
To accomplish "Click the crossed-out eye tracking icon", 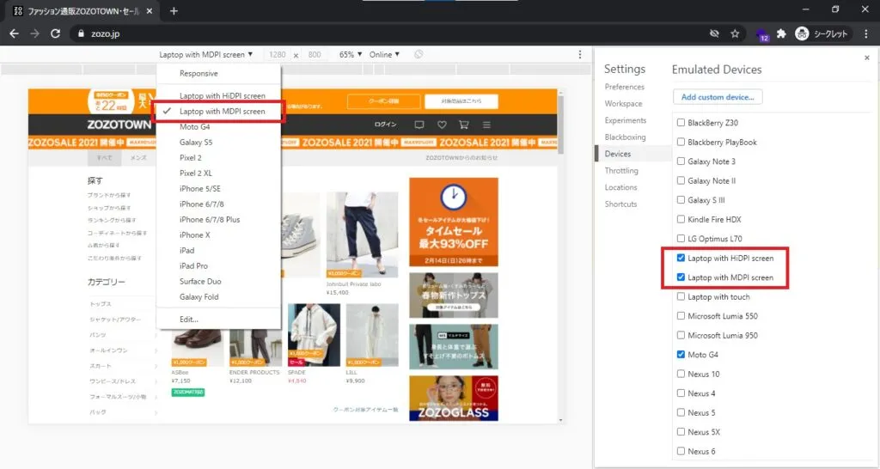I will pos(714,33).
